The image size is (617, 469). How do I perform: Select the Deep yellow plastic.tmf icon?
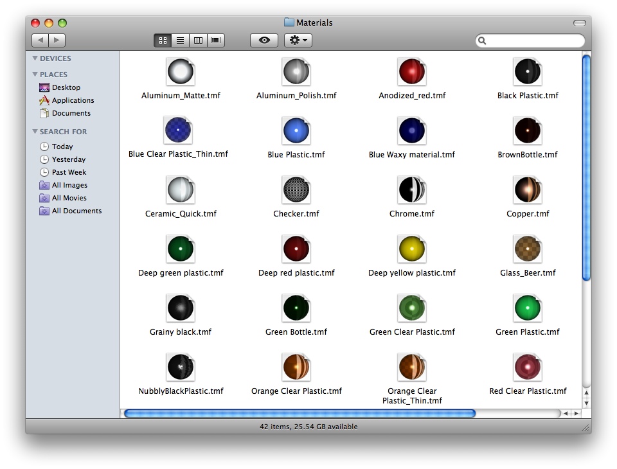click(x=411, y=249)
